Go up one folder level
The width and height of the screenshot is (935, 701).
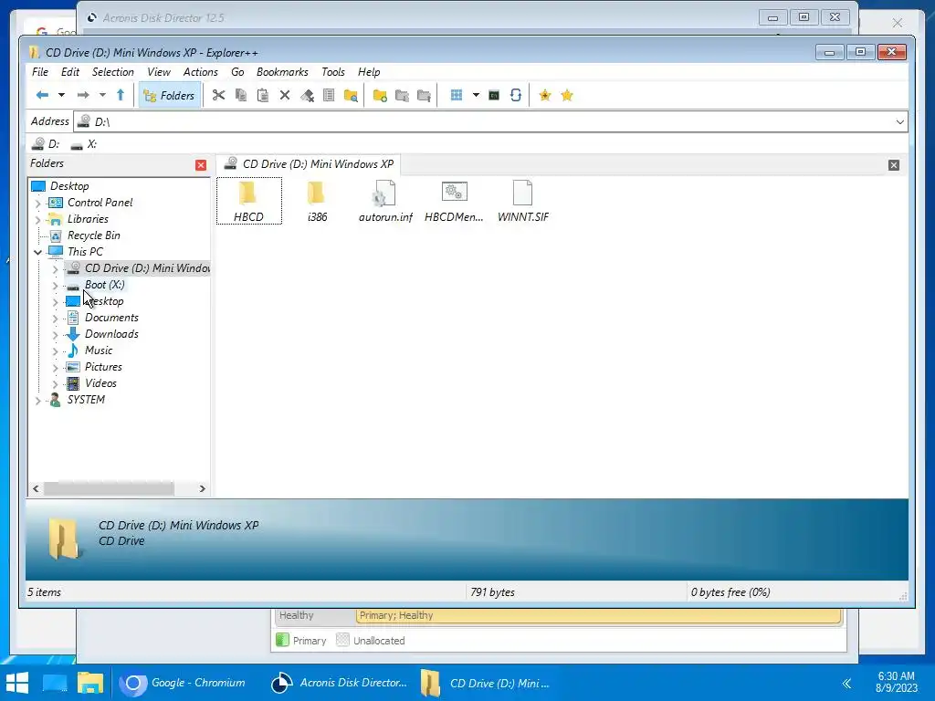click(x=121, y=95)
